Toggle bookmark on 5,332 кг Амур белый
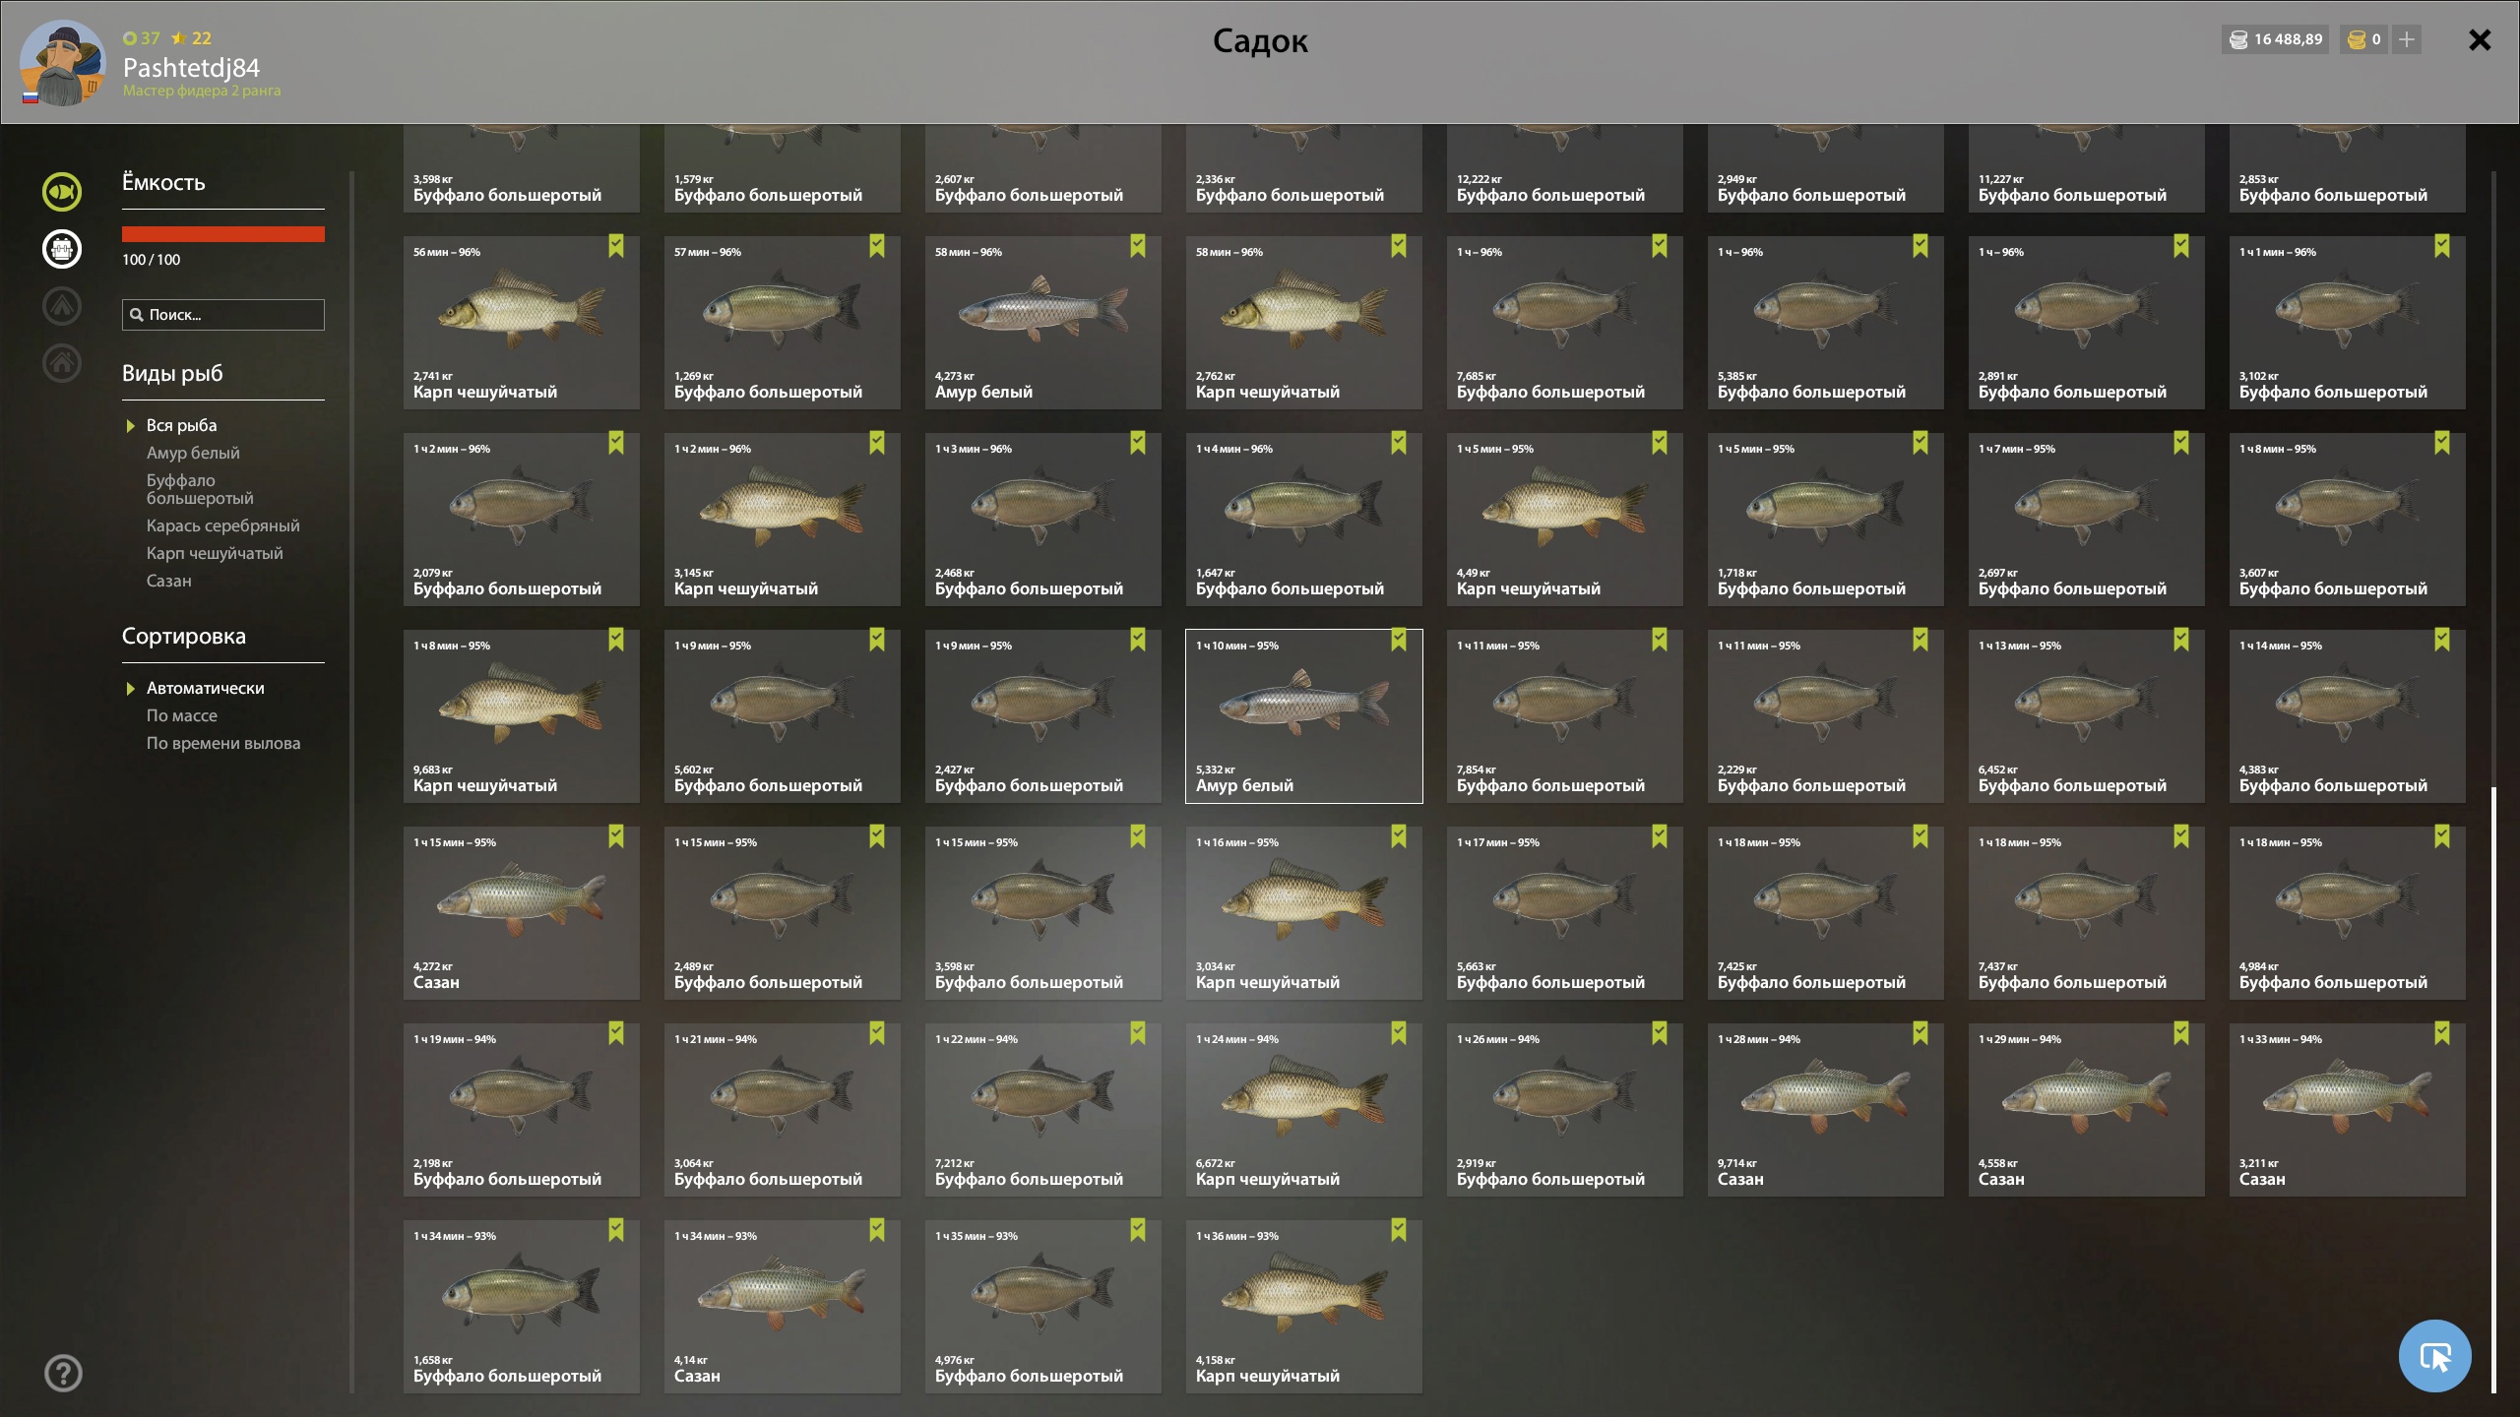 tap(1399, 640)
